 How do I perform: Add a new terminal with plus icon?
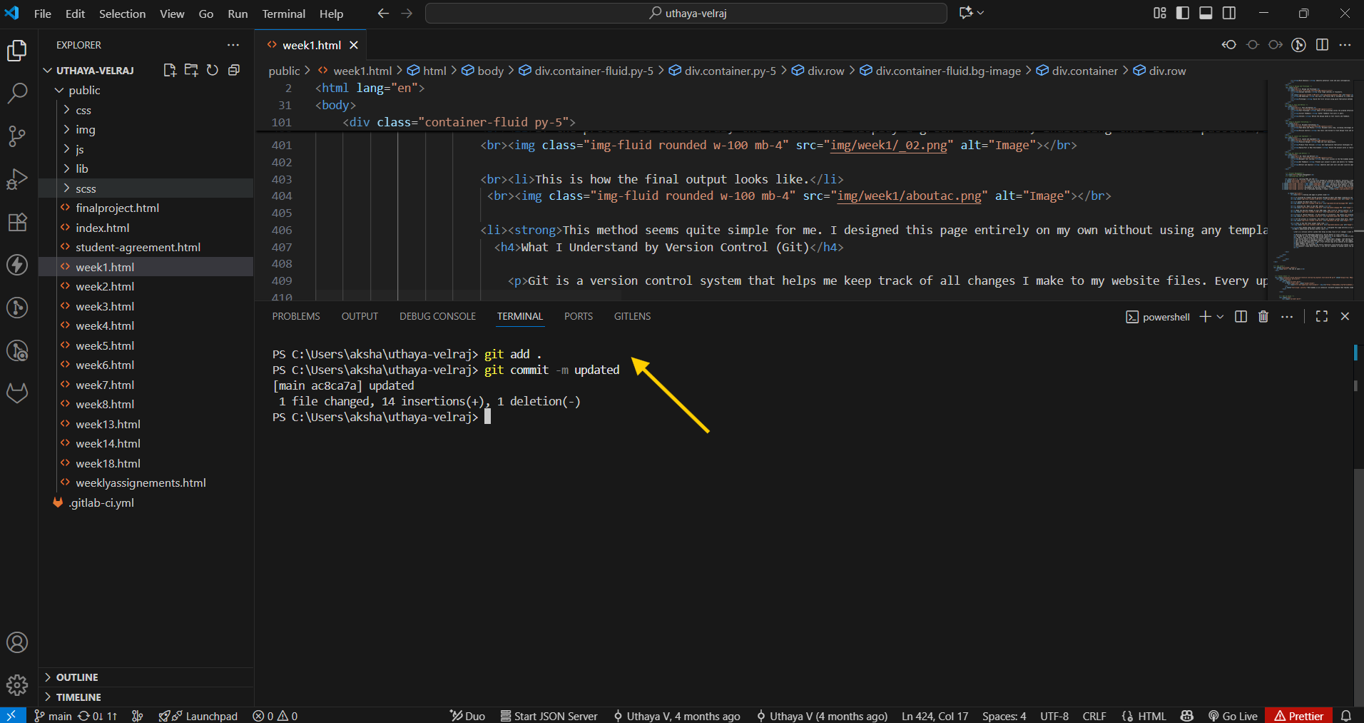click(1205, 316)
